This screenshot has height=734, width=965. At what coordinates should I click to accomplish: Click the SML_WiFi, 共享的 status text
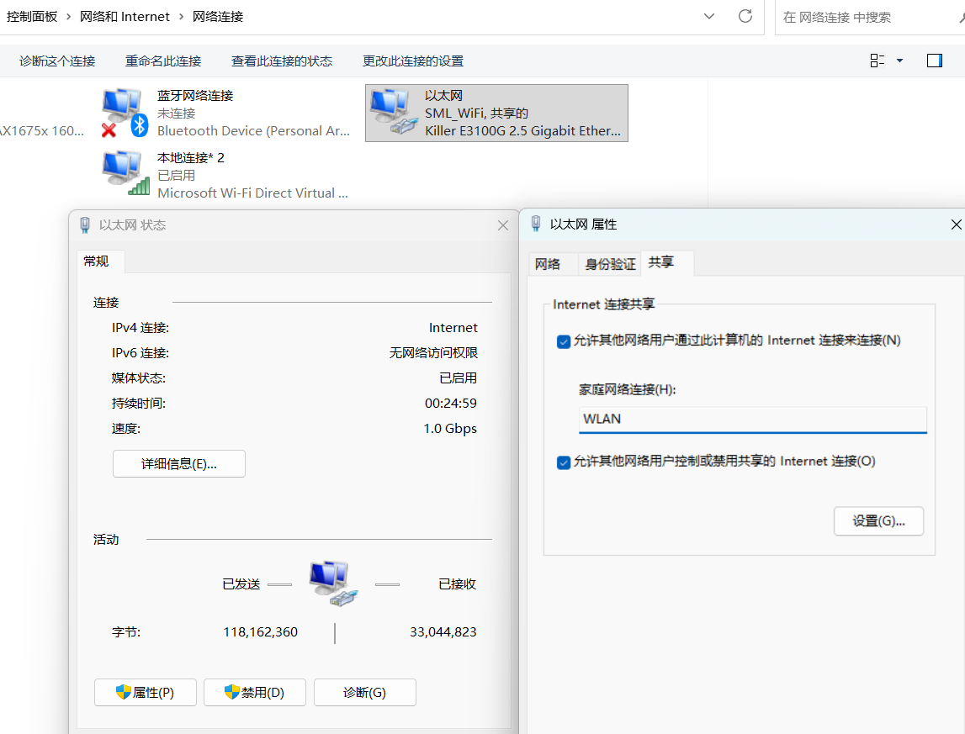pyautogui.click(x=476, y=114)
